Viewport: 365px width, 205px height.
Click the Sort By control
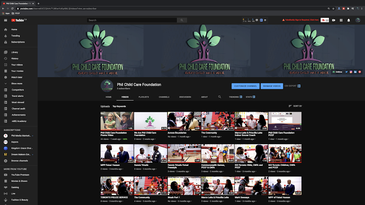tap(295, 106)
